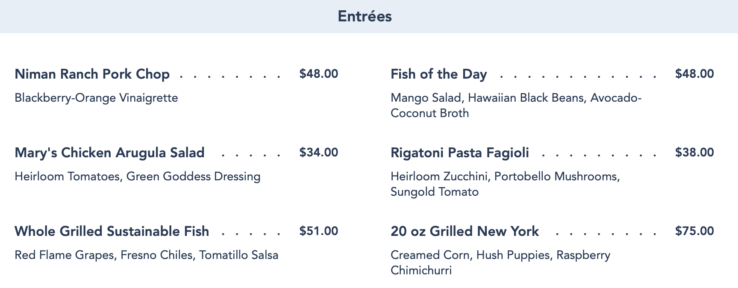Click the $34.00 price
Screen dimensions: 738x288
pyautogui.click(x=318, y=153)
